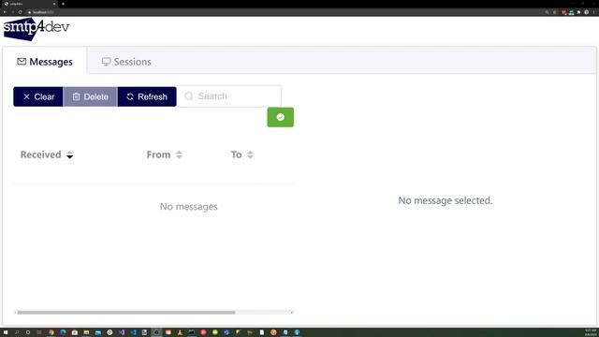Click the Delete button
The image size is (599, 337).
click(90, 96)
